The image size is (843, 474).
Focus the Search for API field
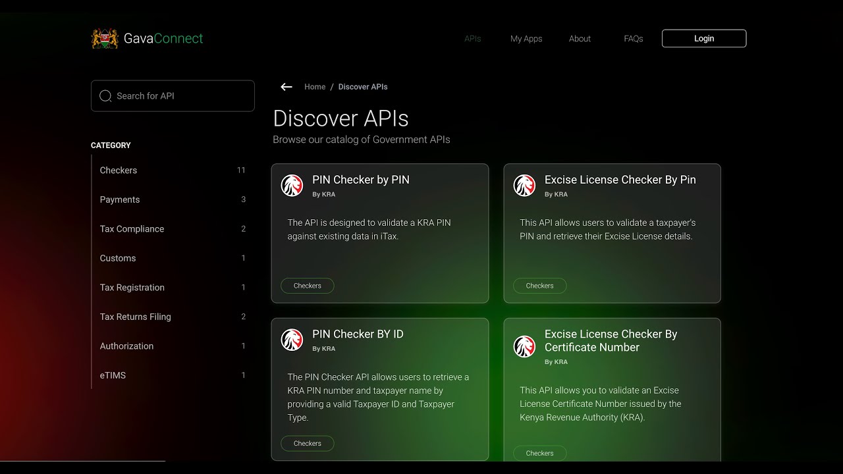tap(173, 96)
